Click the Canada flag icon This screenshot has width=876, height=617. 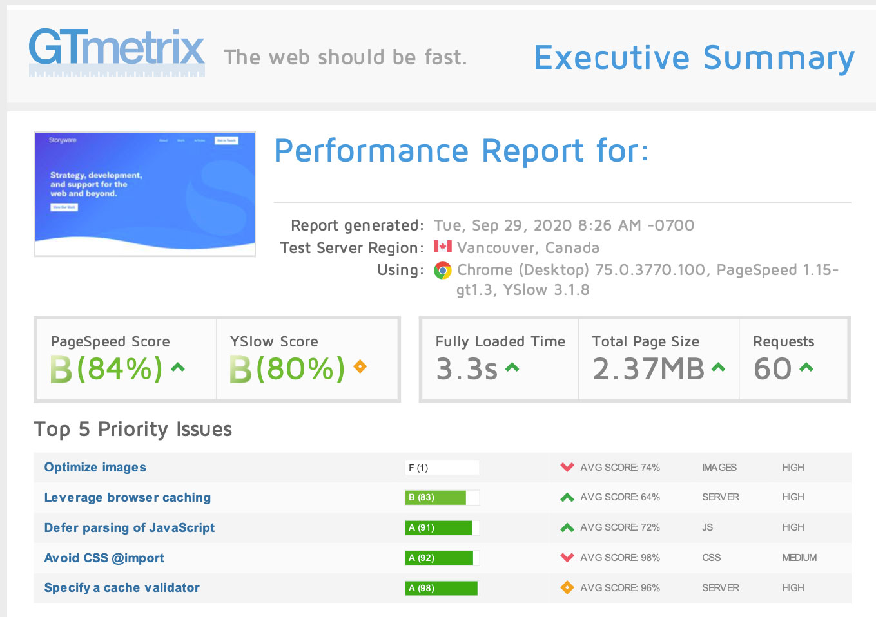442,247
